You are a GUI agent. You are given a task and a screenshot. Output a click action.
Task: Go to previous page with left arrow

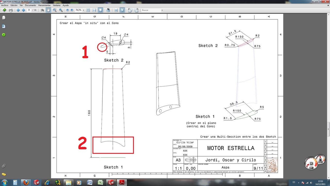point(18,10)
